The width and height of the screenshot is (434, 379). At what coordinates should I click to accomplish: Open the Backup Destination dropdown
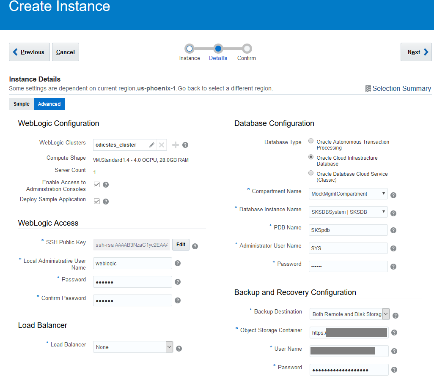tap(385, 314)
